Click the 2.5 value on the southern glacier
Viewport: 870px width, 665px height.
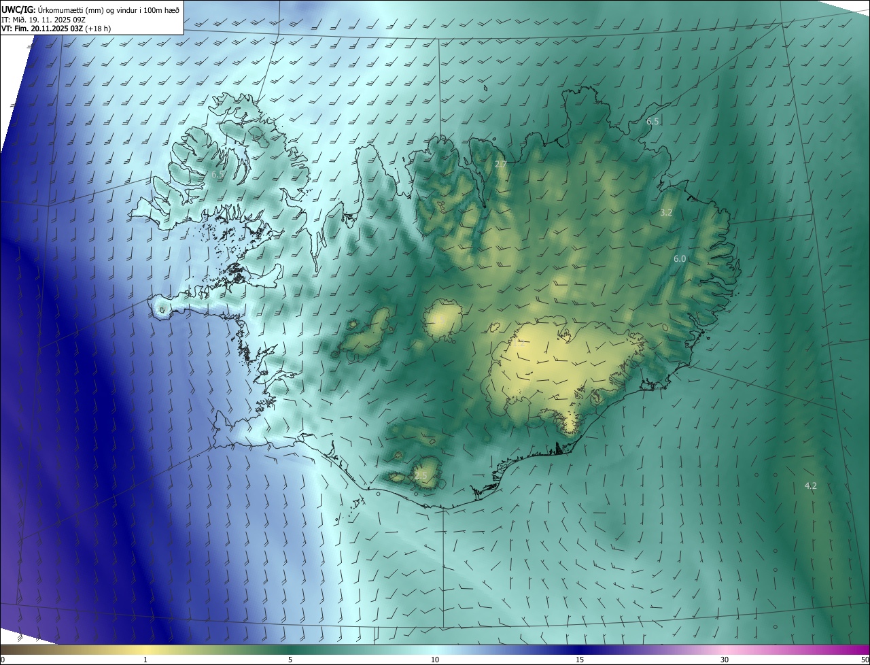click(421, 476)
